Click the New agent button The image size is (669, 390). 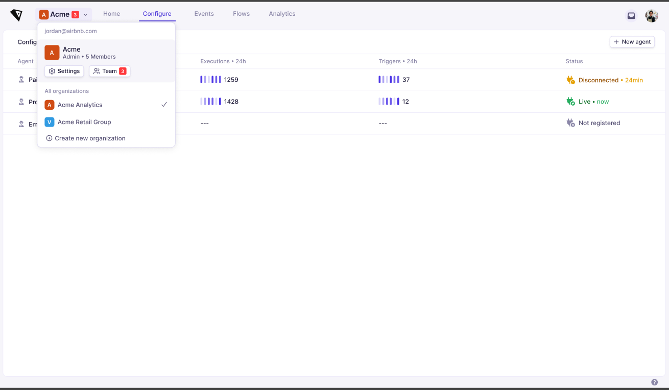pos(632,42)
